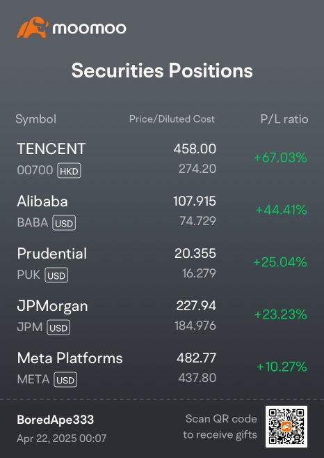This screenshot has width=324, height=458.
Task: Select the P/L ratio column header
Action: 284,119
